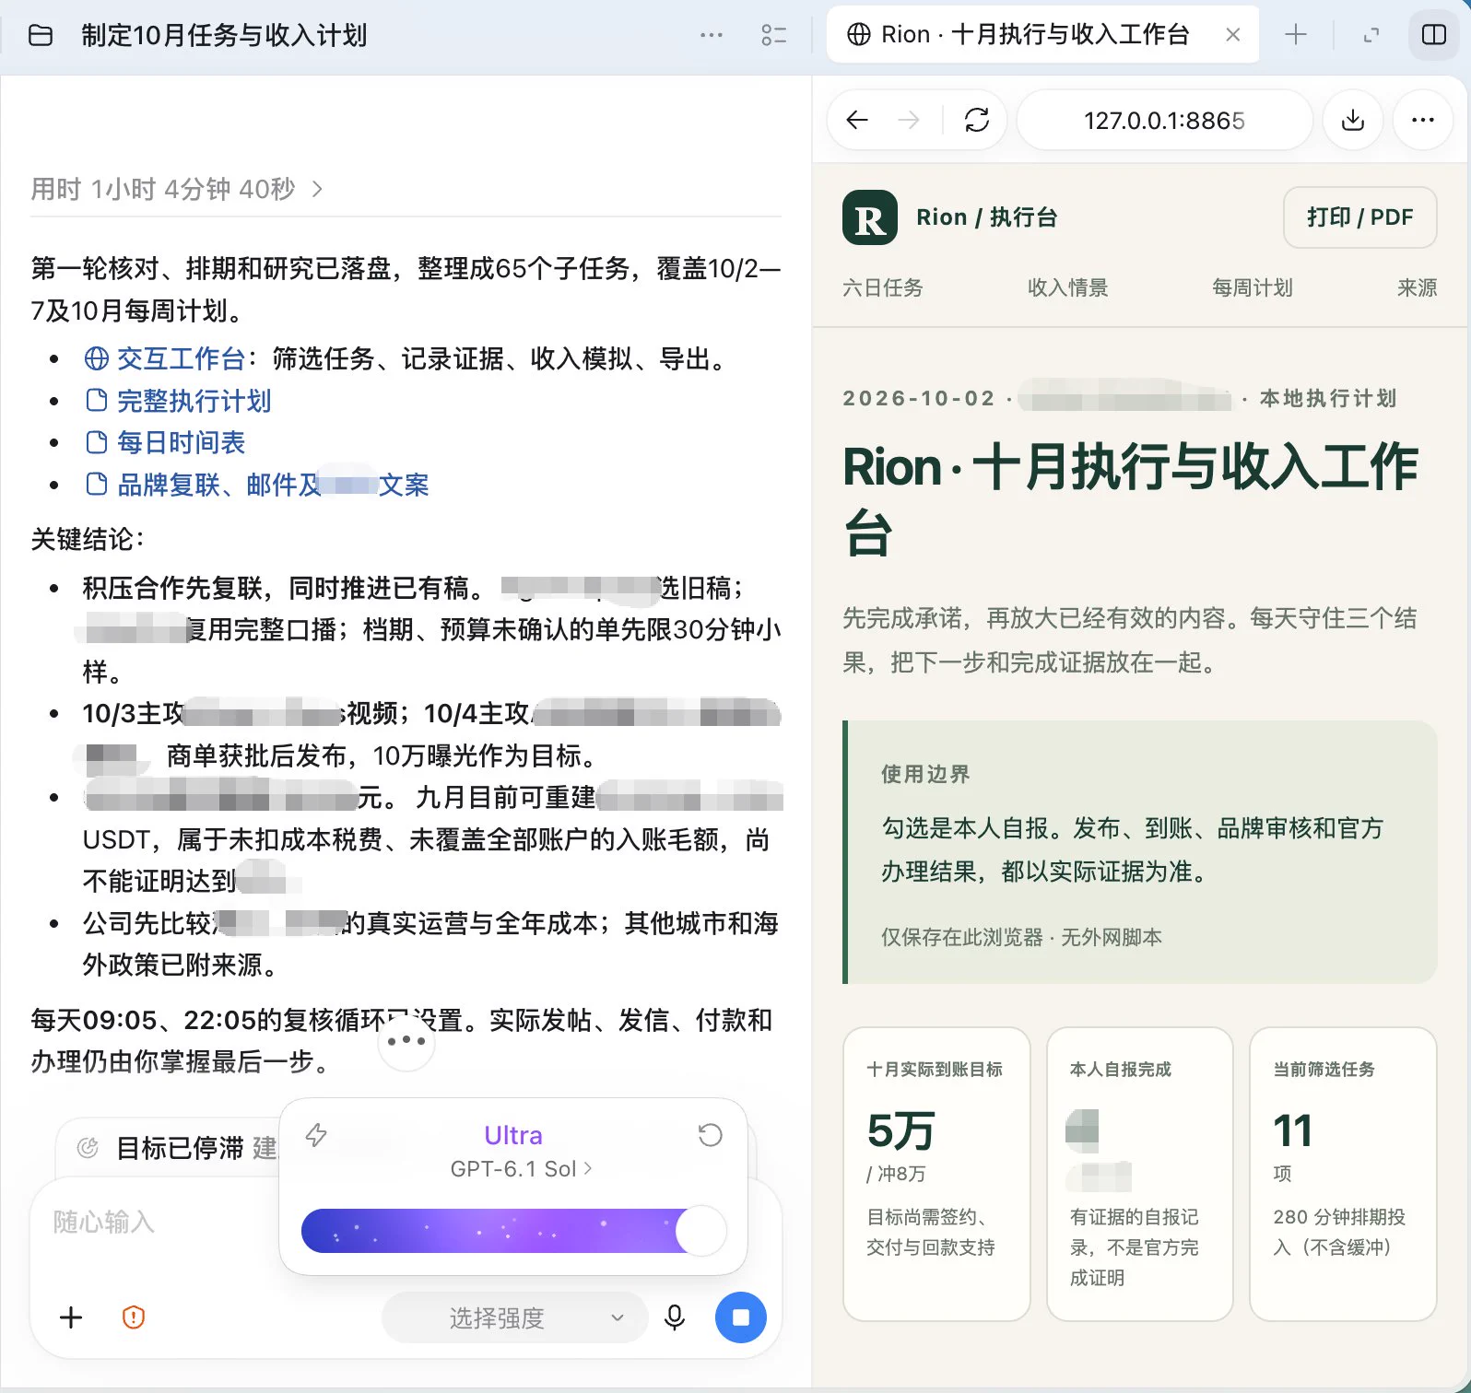This screenshot has height=1393, width=1471.
Task: Switch to the 每周计划 tab
Action: tap(1252, 287)
